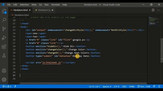This screenshot has height=91, width=163.
Task: Click the Ln 37, Col 1 indicator
Action: pyautogui.click(x=94, y=86)
